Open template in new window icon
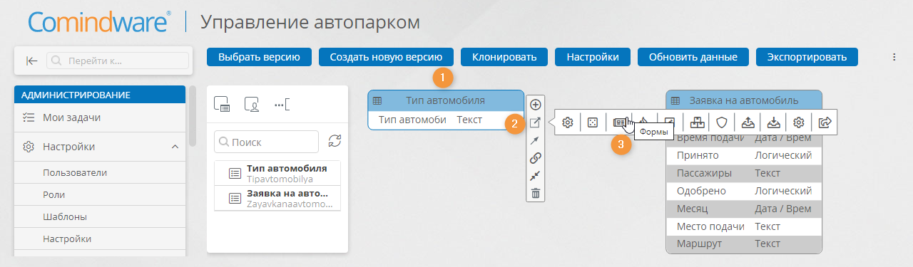This screenshot has height=267, width=913. click(x=535, y=122)
